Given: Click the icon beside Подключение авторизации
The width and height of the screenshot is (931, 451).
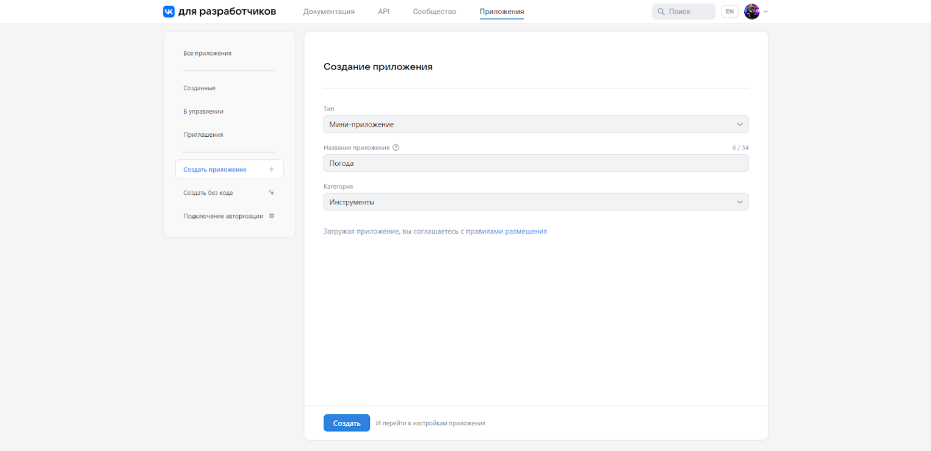Looking at the screenshot, I should tap(272, 216).
